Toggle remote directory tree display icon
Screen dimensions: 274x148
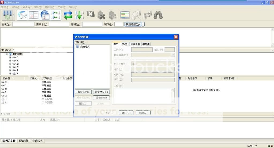45,15
